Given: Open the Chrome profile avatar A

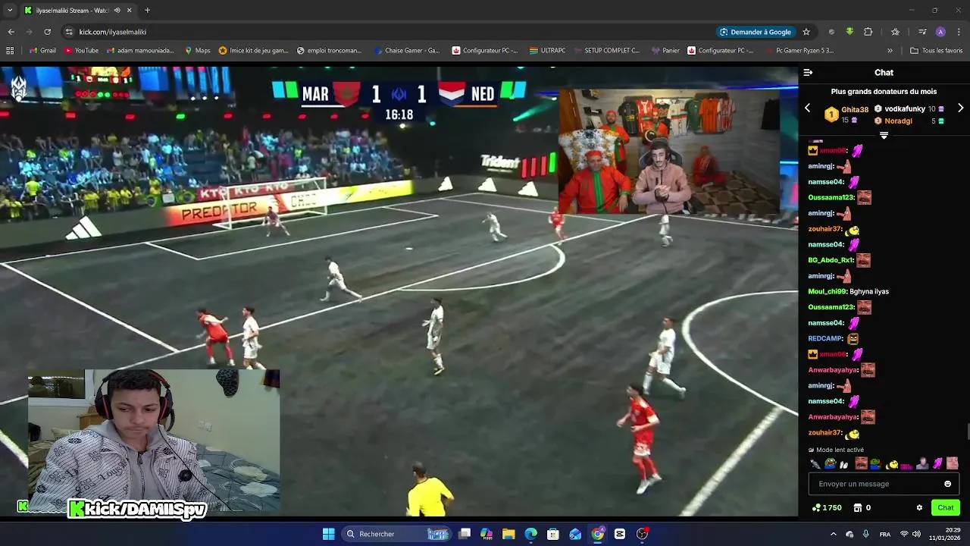Looking at the screenshot, I should pos(940,32).
